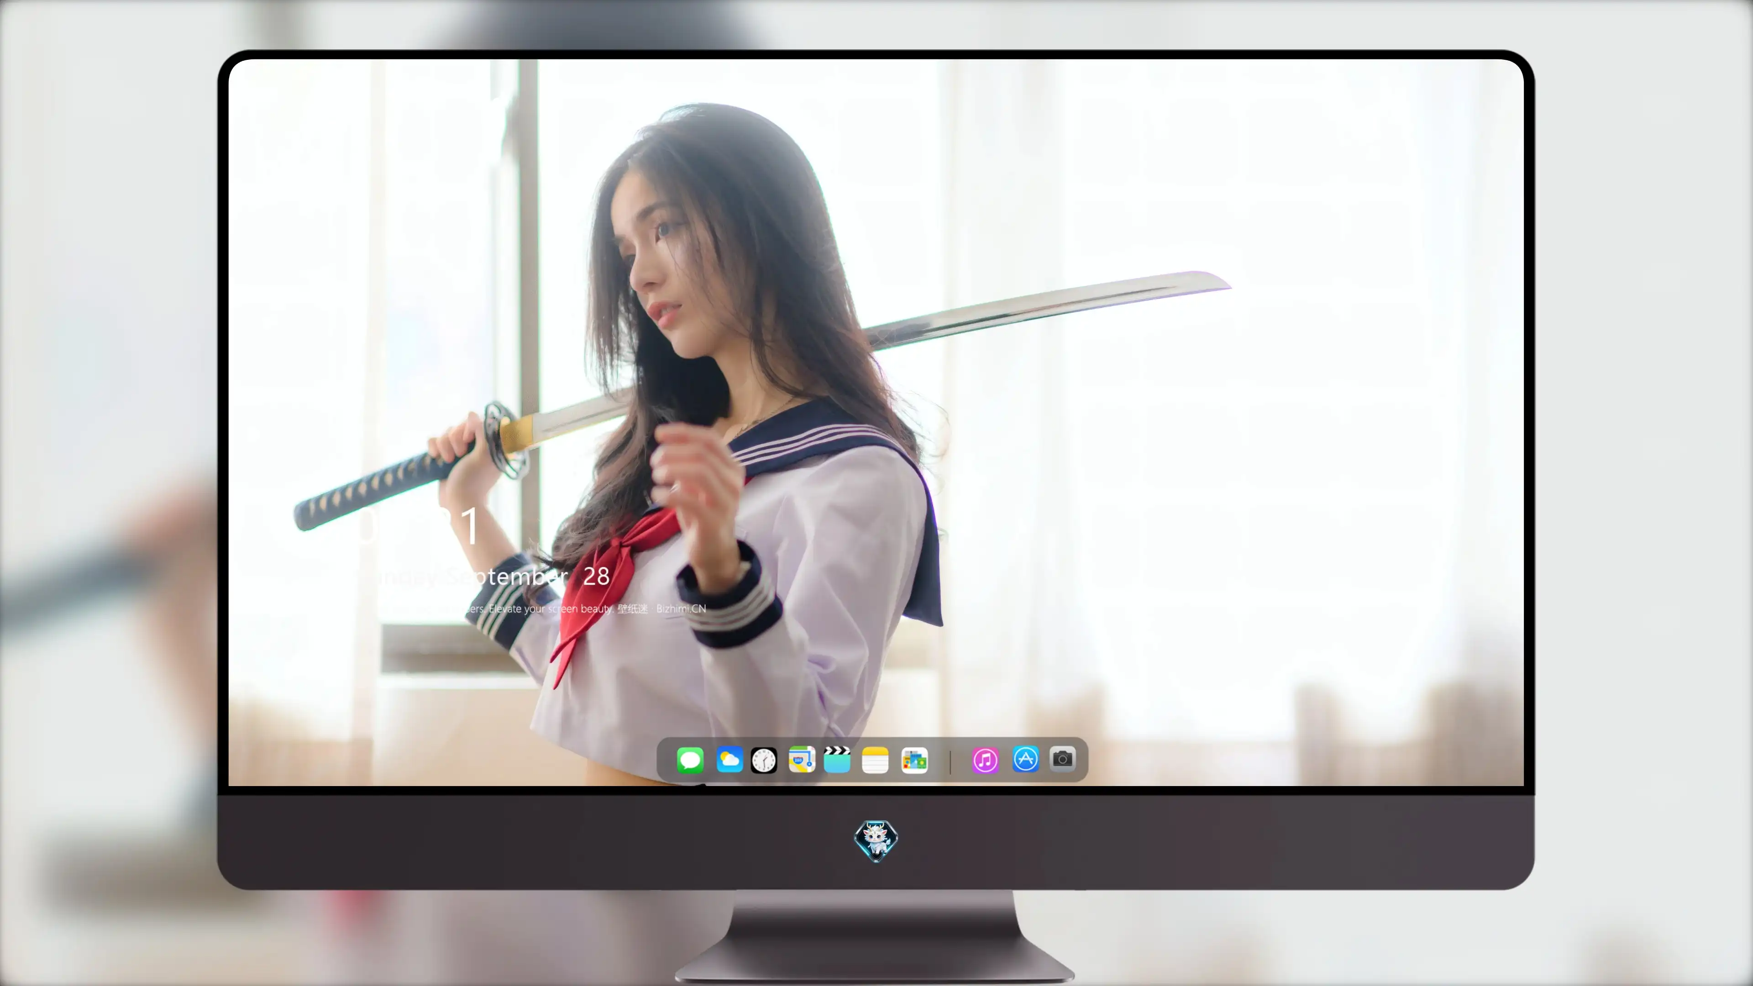The width and height of the screenshot is (1753, 986).
Task: Launch the Weather app from the dock
Action: (729, 760)
